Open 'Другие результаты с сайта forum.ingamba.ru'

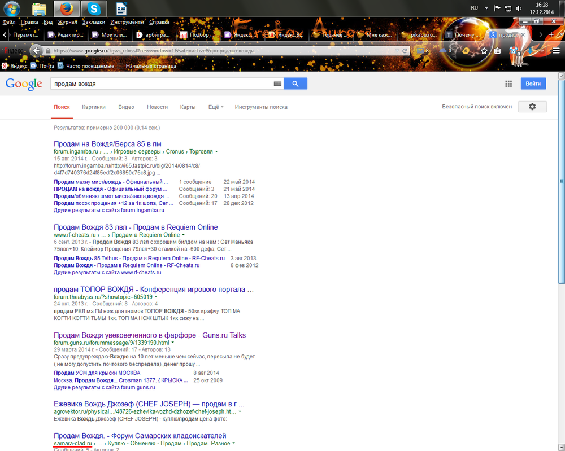[x=109, y=210]
